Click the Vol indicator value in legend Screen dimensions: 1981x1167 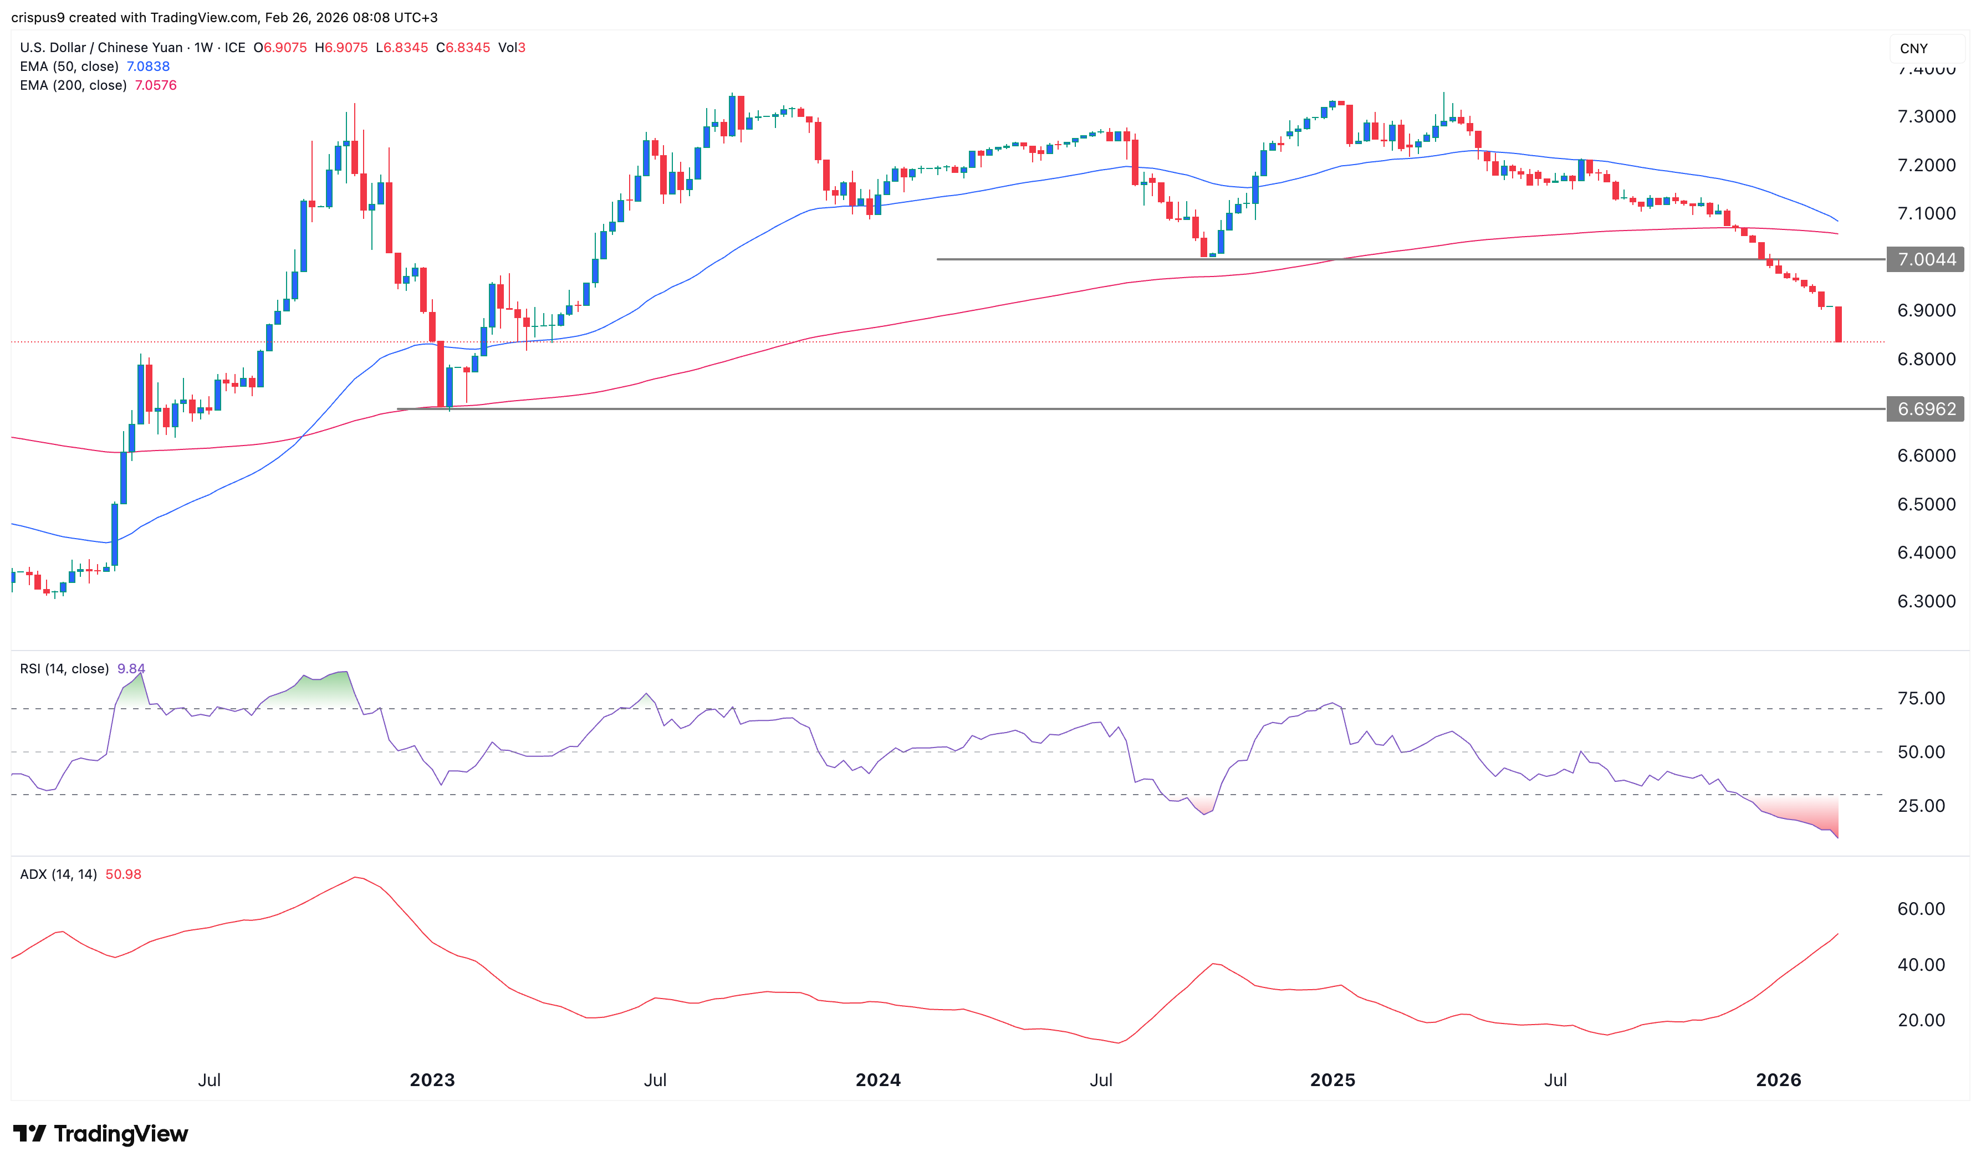pos(513,47)
